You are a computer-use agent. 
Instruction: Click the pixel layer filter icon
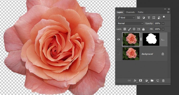coord(138,18)
